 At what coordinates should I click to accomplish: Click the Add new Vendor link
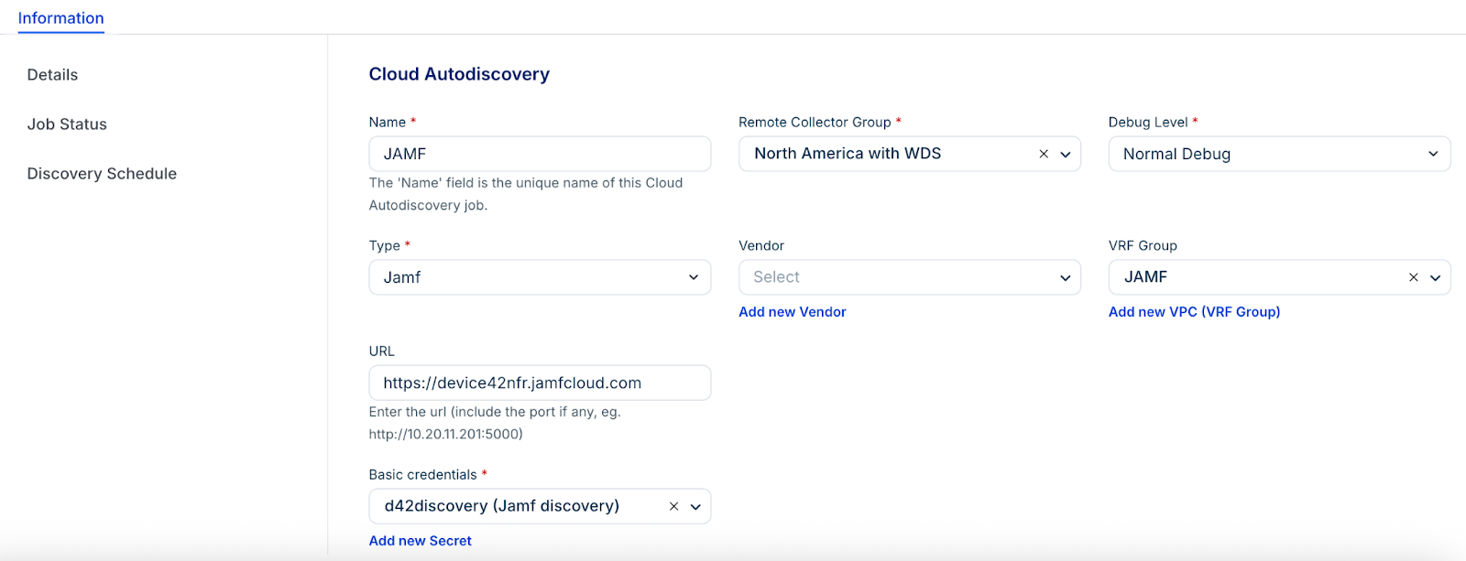coord(793,312)
